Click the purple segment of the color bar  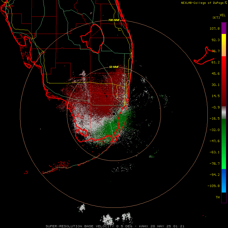point(224,28)
